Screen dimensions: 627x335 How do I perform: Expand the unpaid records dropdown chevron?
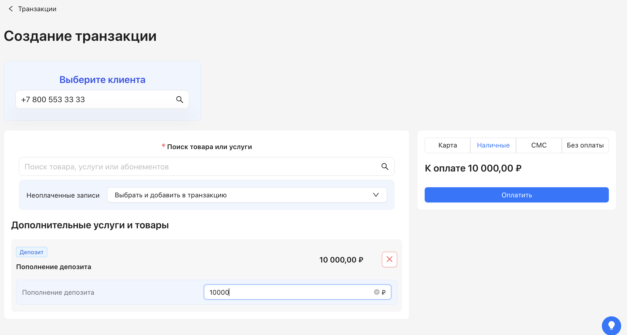(x=376, y=195)
